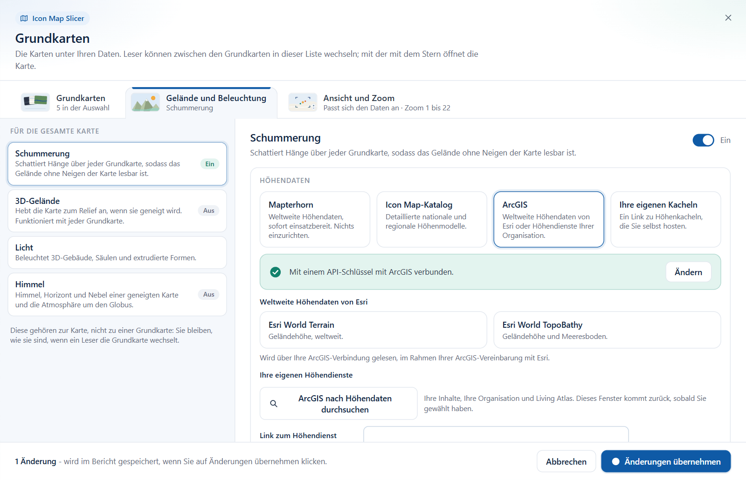The height and width of the screenshot is (480, 746).
Task: Click the mountain icon of Gelände und Beleuchtung
Action: pos(145,102)
